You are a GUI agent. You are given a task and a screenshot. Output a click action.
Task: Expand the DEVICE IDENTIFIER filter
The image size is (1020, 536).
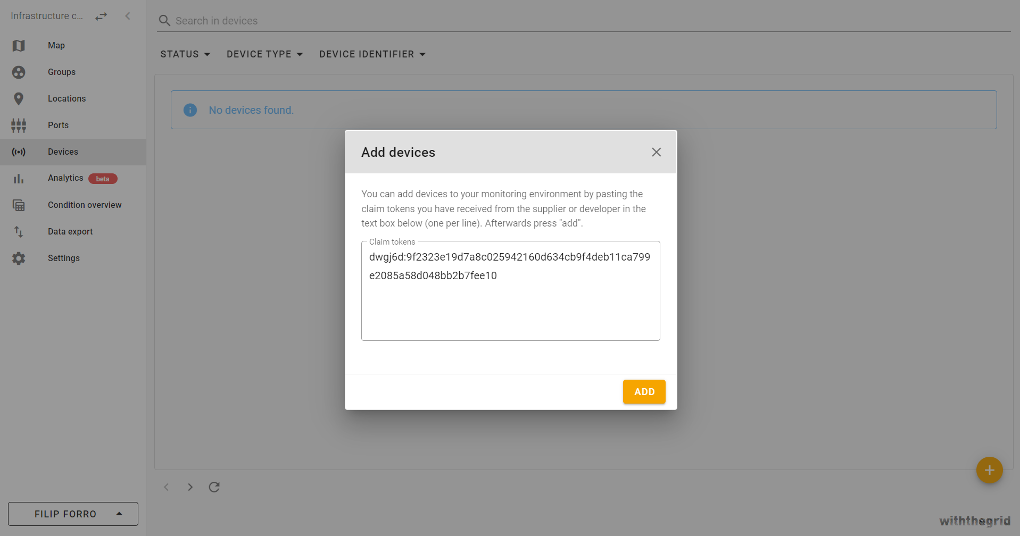point(372,54)
